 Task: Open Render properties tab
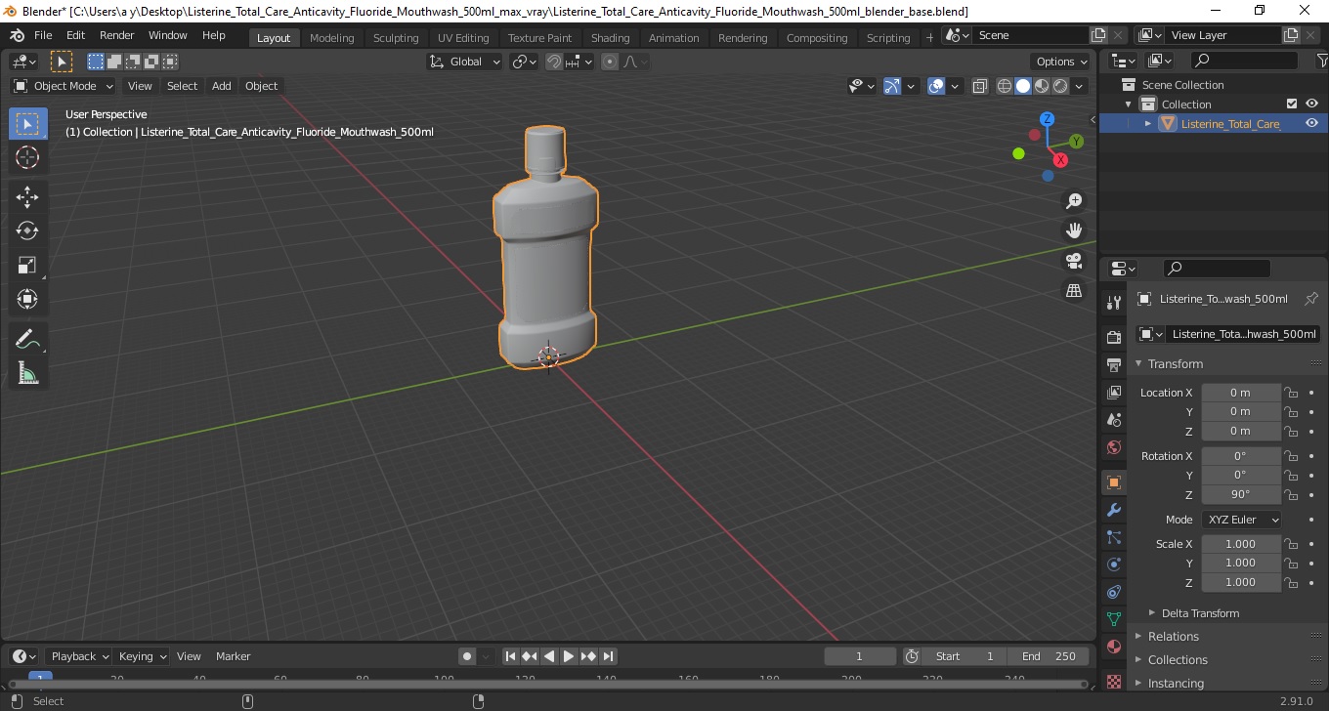tap(1113, 338)
